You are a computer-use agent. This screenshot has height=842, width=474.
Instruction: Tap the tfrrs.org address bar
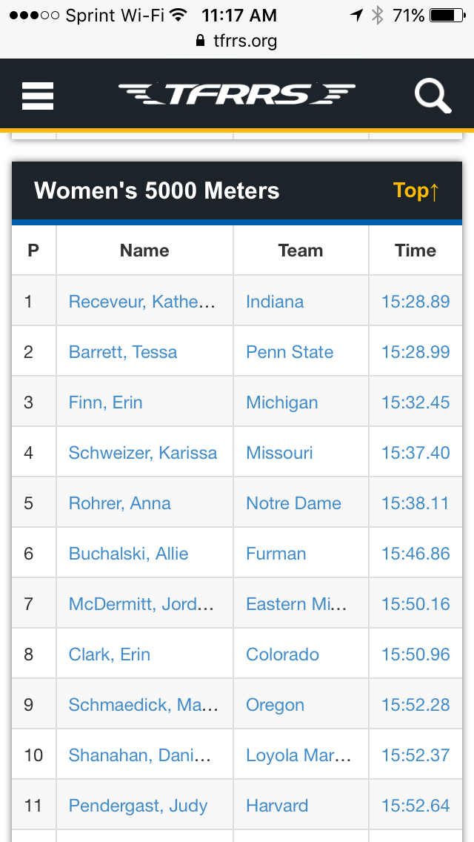237,41
